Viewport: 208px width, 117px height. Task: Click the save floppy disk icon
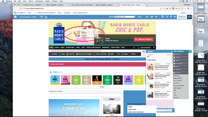pos(163,17)
